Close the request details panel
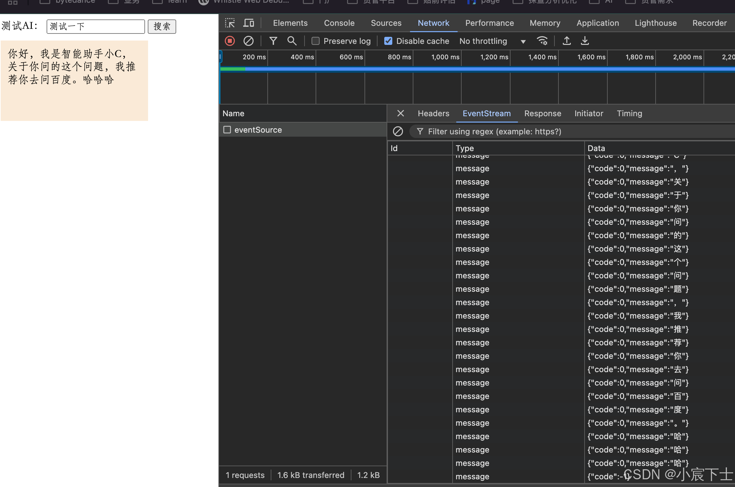735x487 pixels. pyautogui.click(x=400, y=114)
